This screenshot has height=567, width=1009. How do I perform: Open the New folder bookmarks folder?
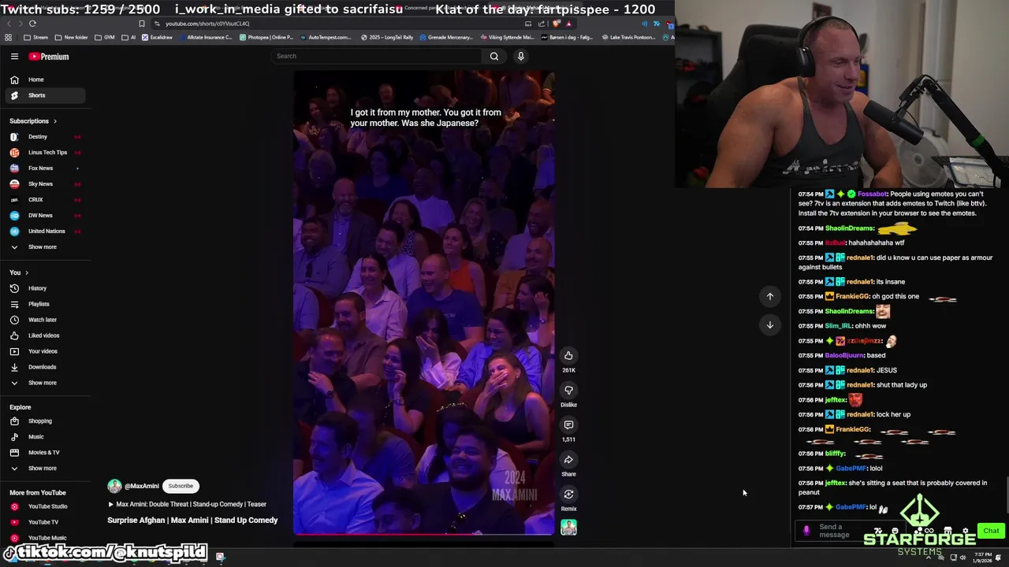(x=71, y=37)
